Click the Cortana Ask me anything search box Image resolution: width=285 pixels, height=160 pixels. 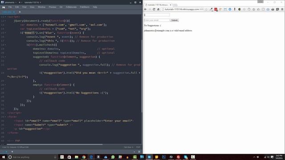[33, 157]
